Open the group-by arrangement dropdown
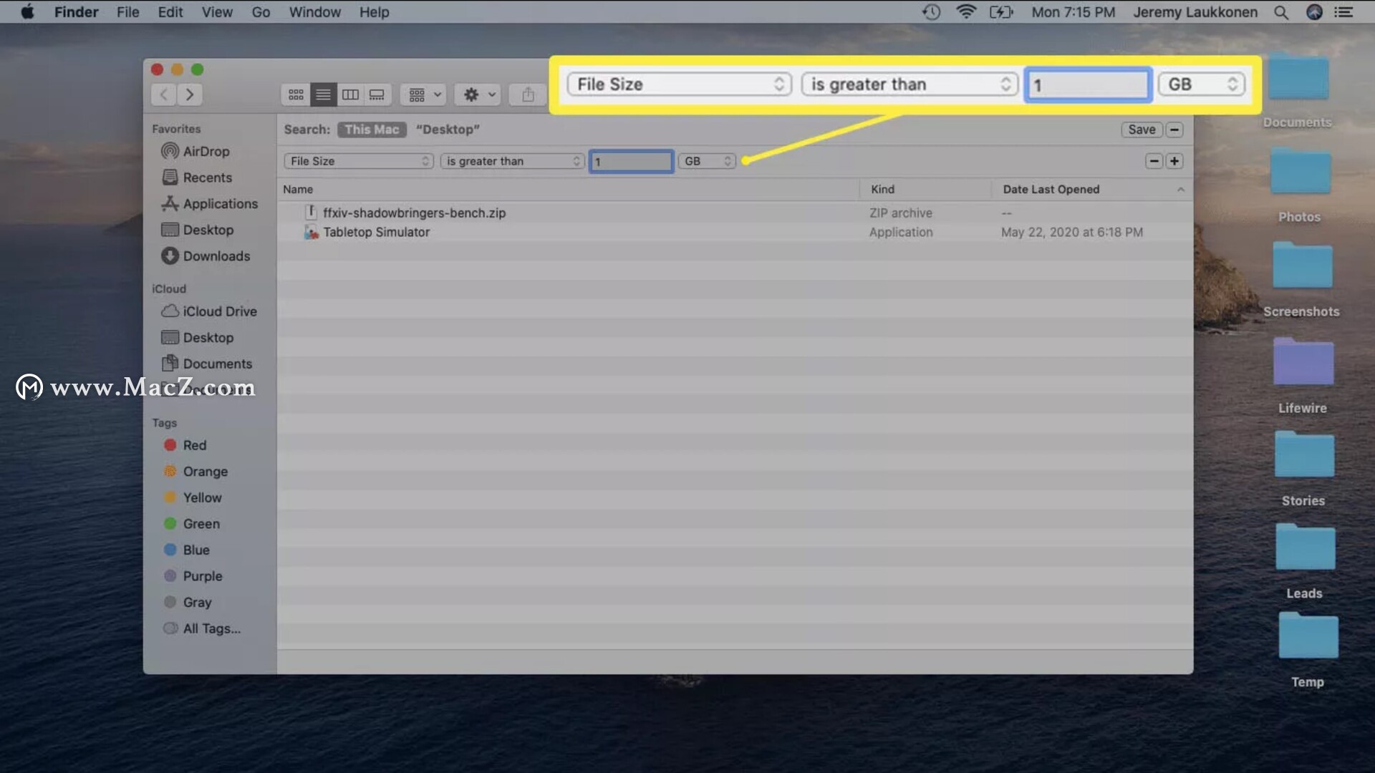This screenshot has height=773, width=1375. [424, 94]
